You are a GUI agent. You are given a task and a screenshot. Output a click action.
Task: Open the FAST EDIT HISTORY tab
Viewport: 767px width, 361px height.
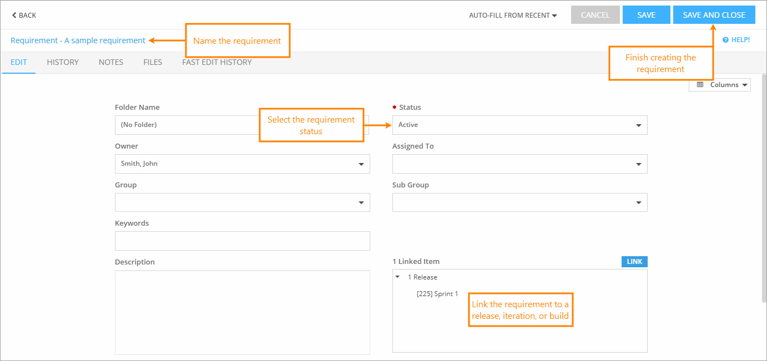(216, 62)
